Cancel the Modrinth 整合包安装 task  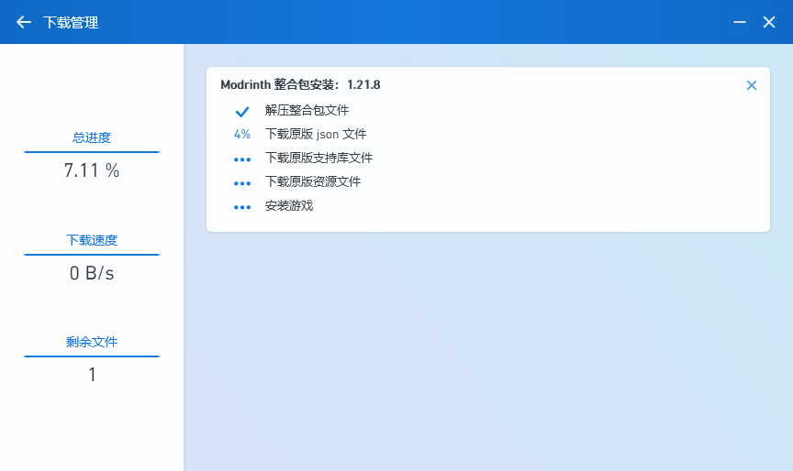coord(751,85)
